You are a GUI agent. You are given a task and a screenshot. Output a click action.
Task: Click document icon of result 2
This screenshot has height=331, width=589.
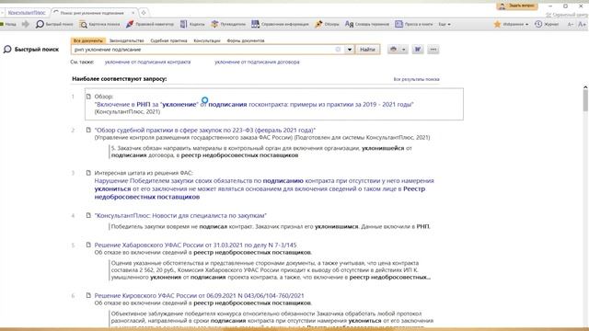pyautogui.click(x=88, y=130)
